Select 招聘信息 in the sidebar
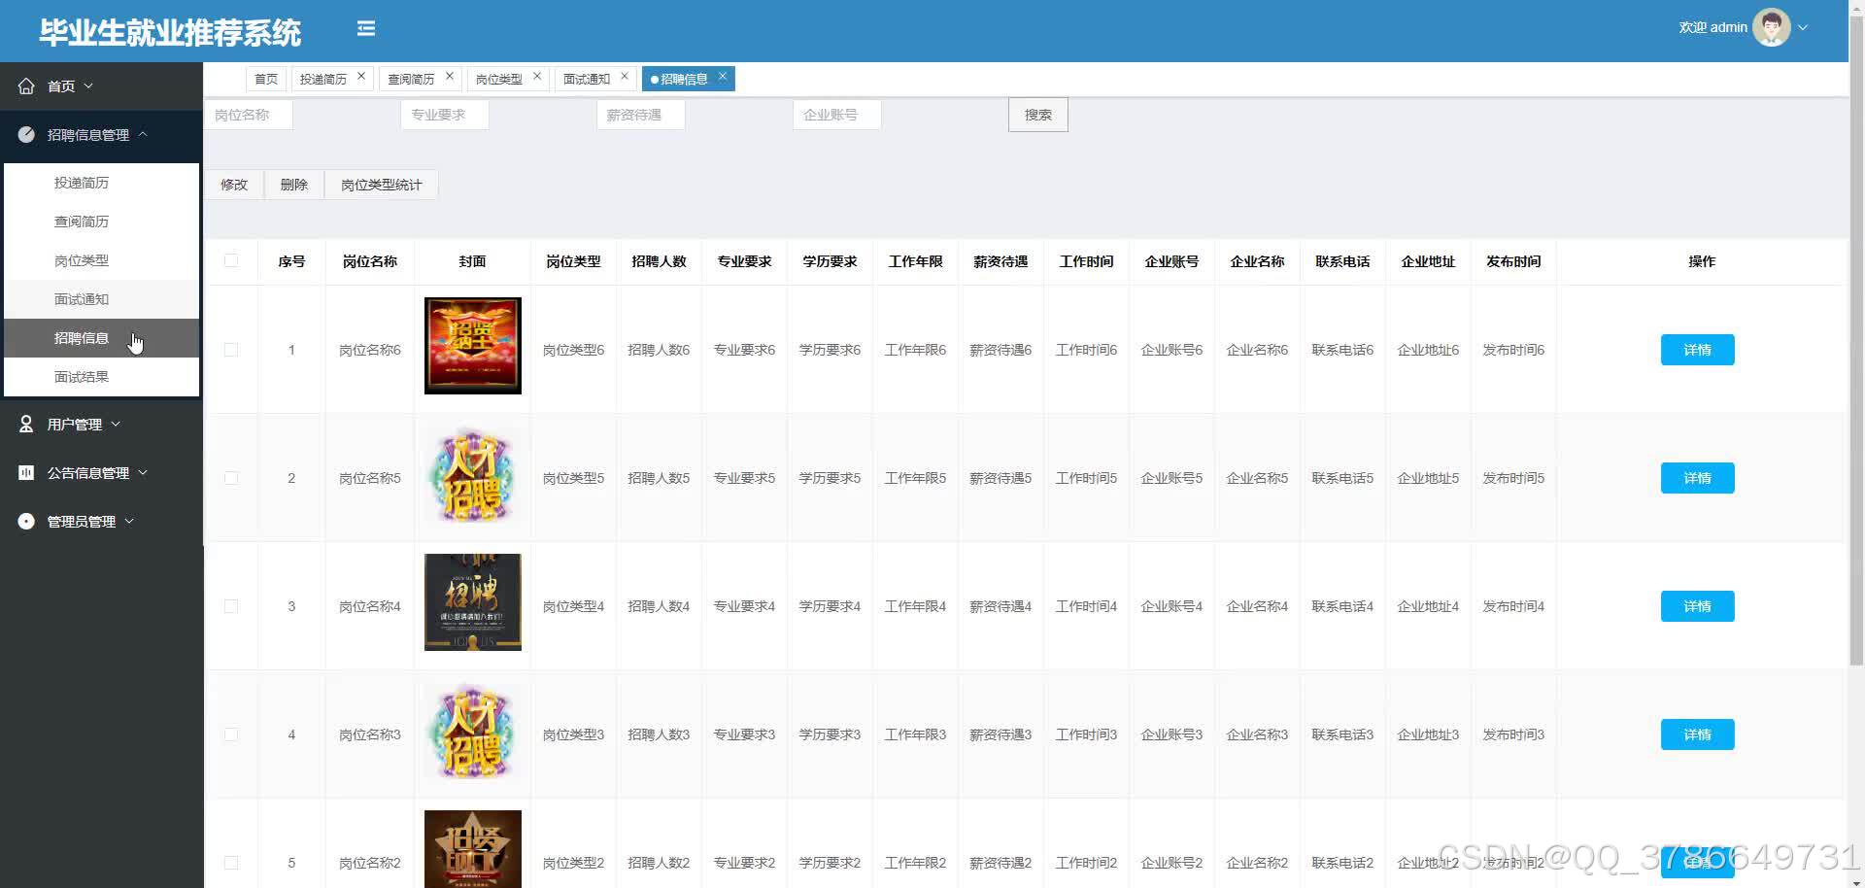 click(x=101, y=338)
